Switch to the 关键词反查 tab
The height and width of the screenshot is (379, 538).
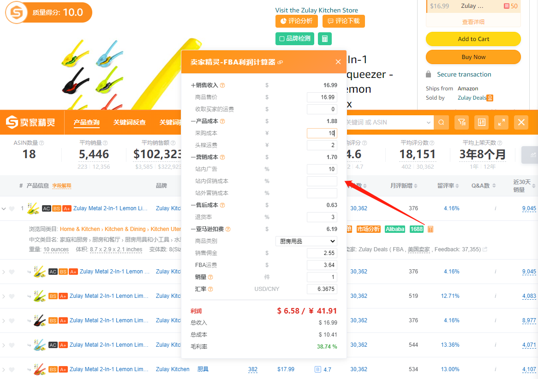[130, 122]
